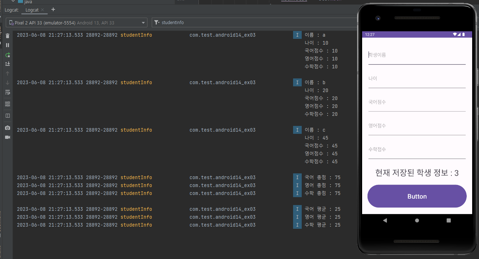Viewport: 479px width, 259px height.
Task: Click the log line 수학 평균 : 25
Action: point(323,225)
